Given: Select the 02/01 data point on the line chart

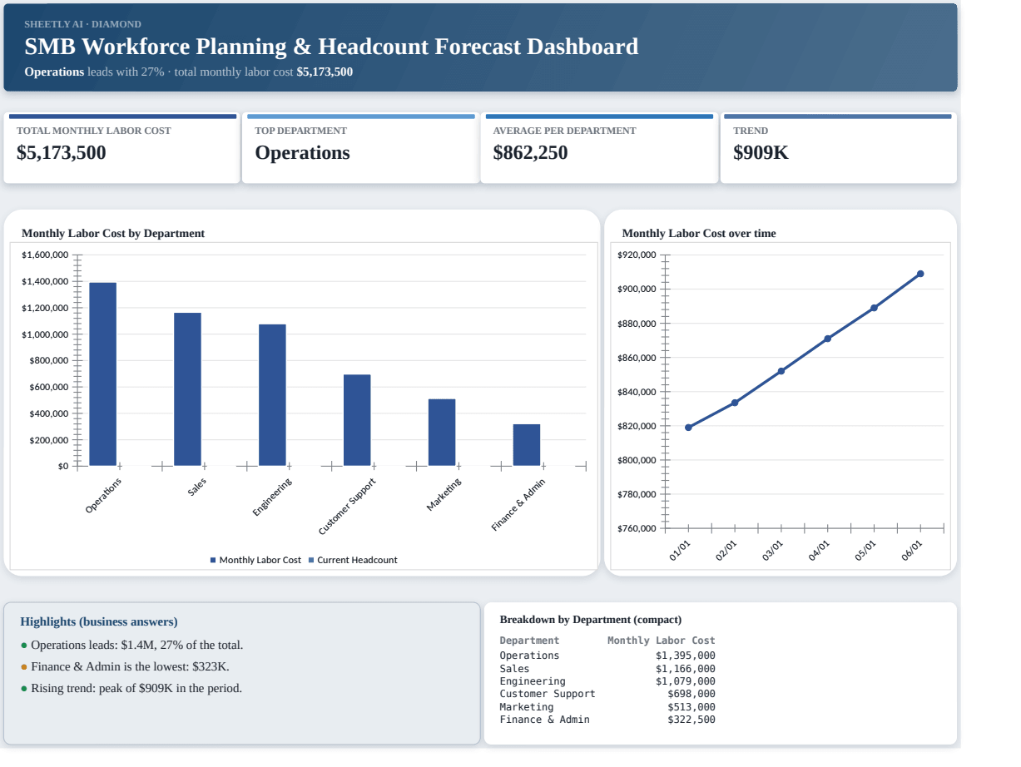Looking at the screenshot, I should point(735,403).
